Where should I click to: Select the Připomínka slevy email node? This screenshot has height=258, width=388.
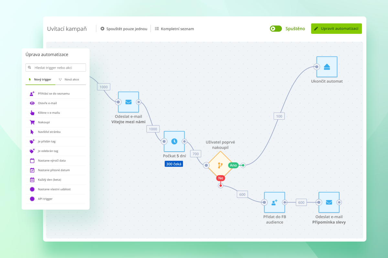point(329,203)
